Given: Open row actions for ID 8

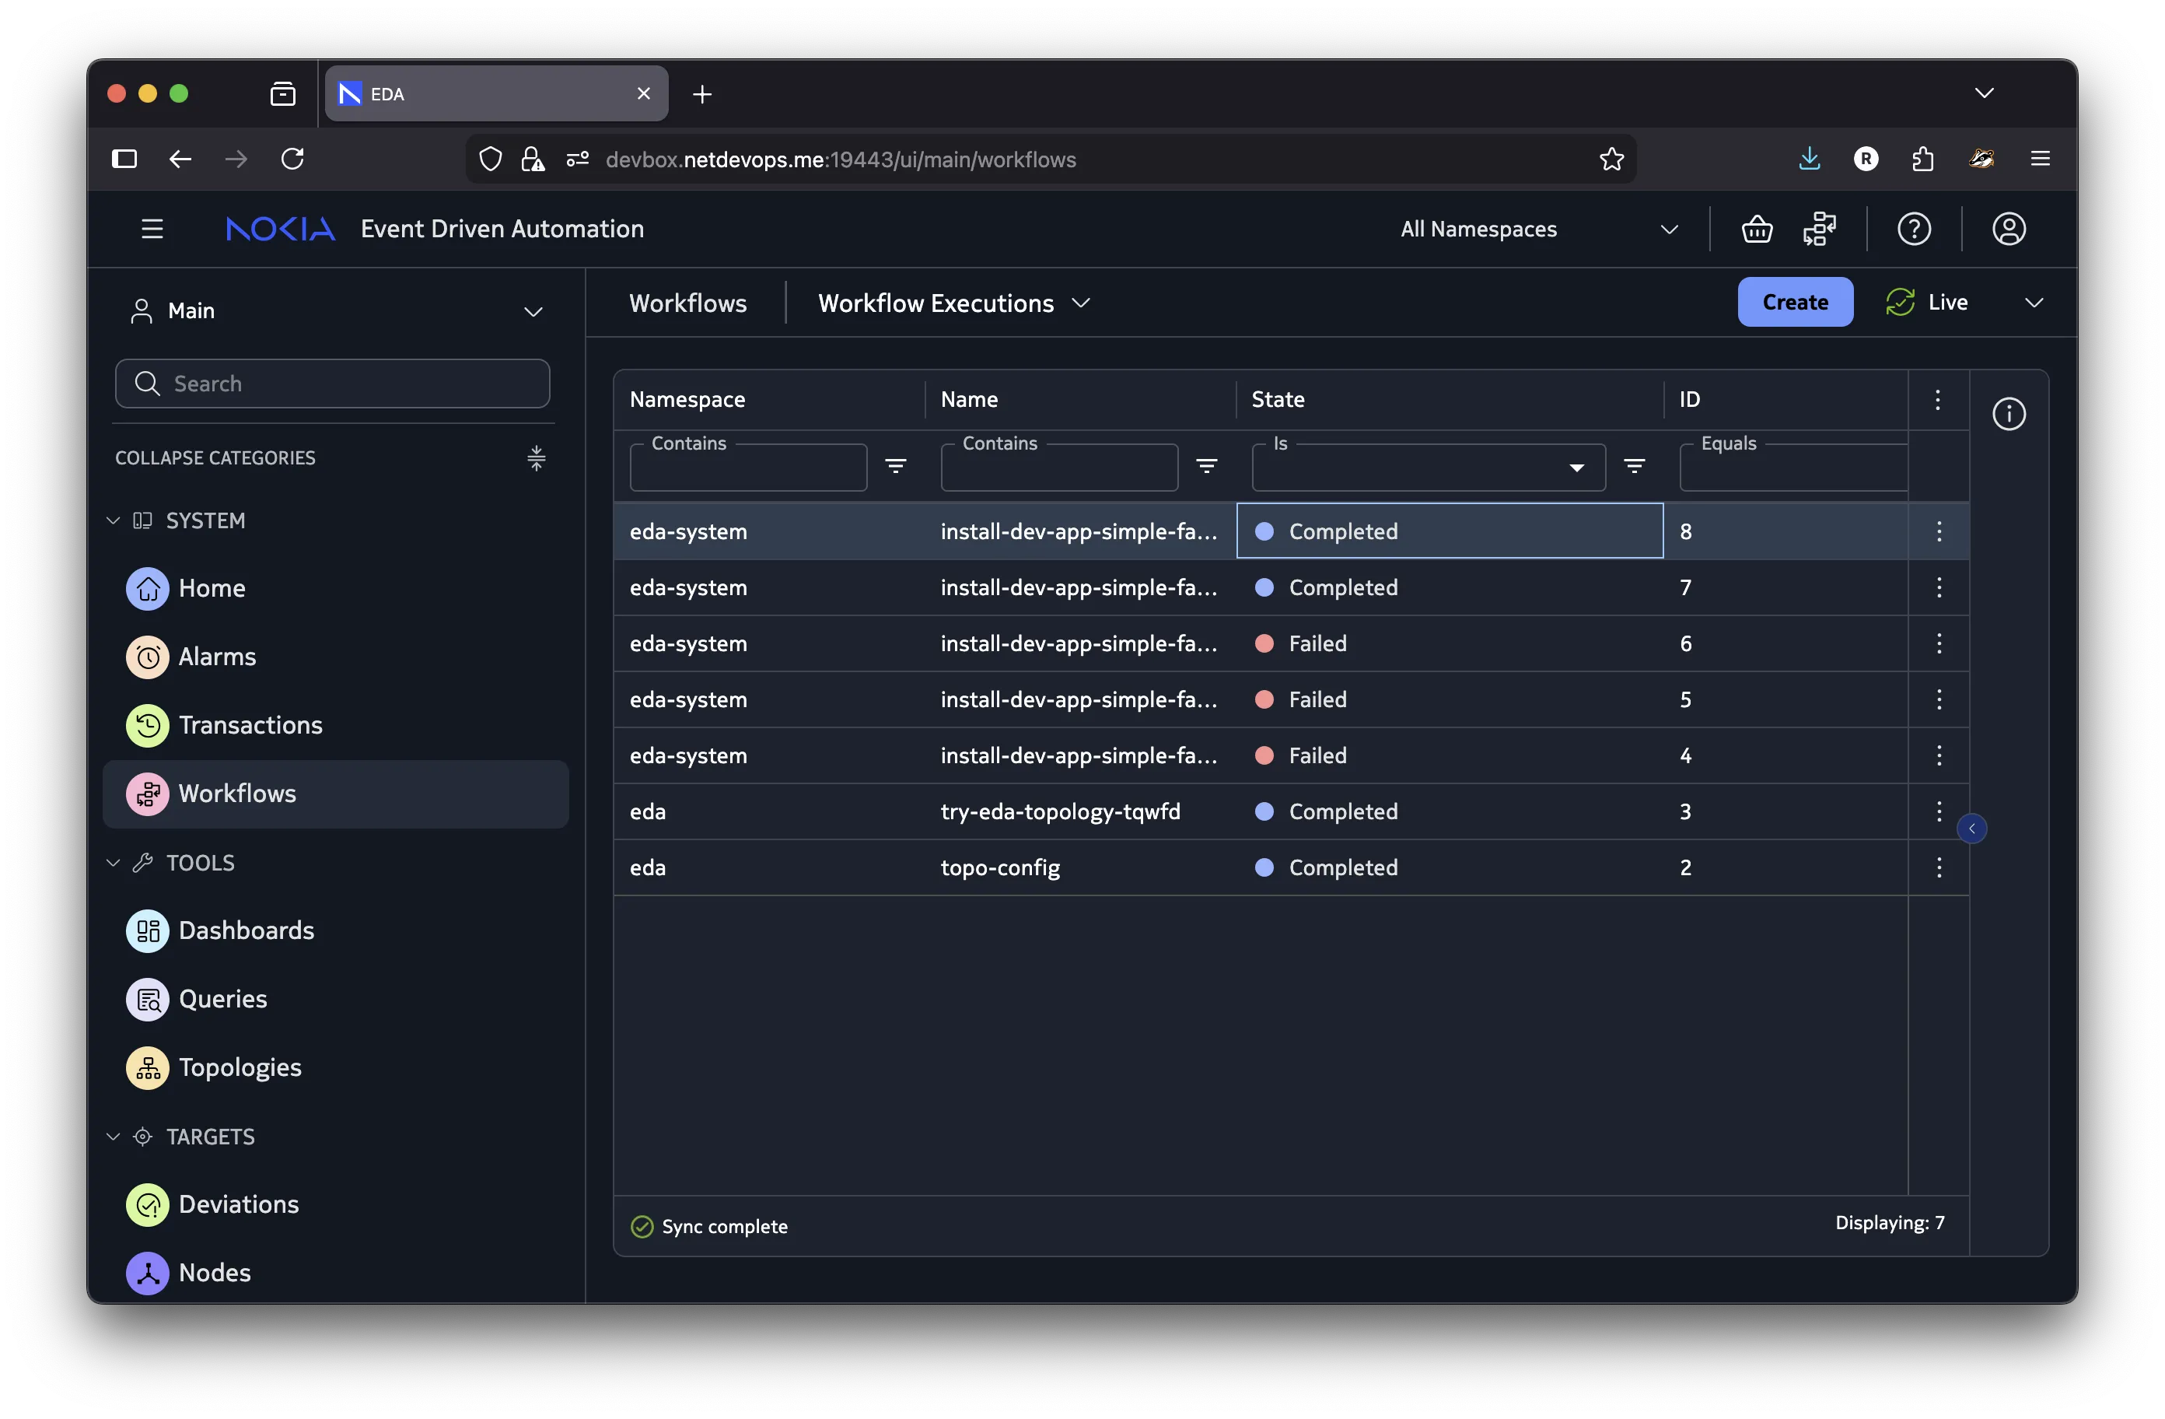Looking at the screenshot, I should click(x=1939, y=531).
